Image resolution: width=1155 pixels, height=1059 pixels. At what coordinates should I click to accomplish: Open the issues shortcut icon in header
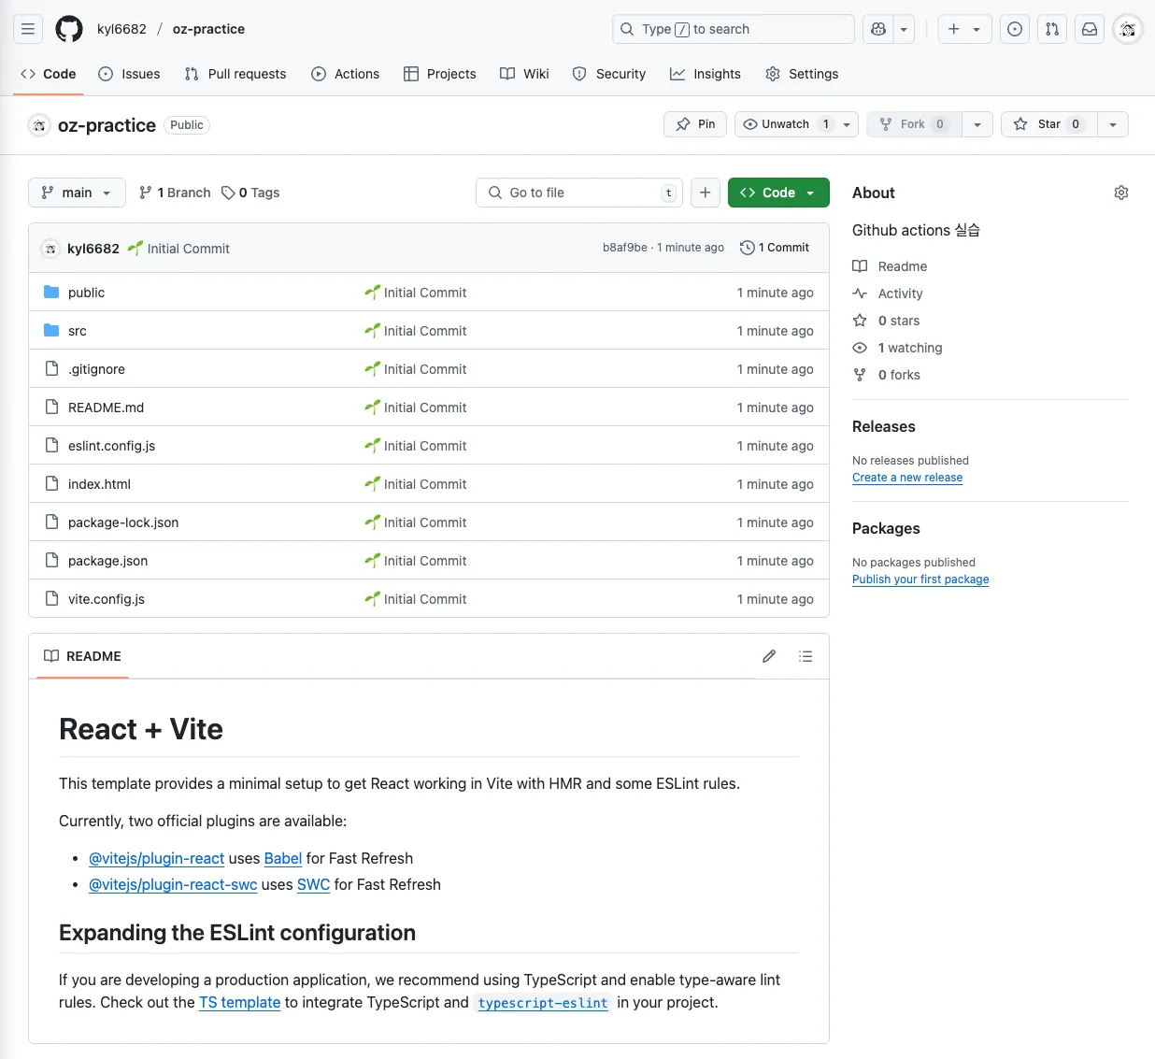[1015, 29]
